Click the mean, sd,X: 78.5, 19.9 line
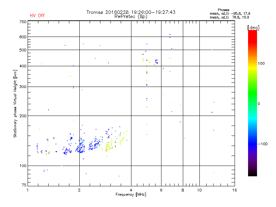 click(x=229, y=17)
